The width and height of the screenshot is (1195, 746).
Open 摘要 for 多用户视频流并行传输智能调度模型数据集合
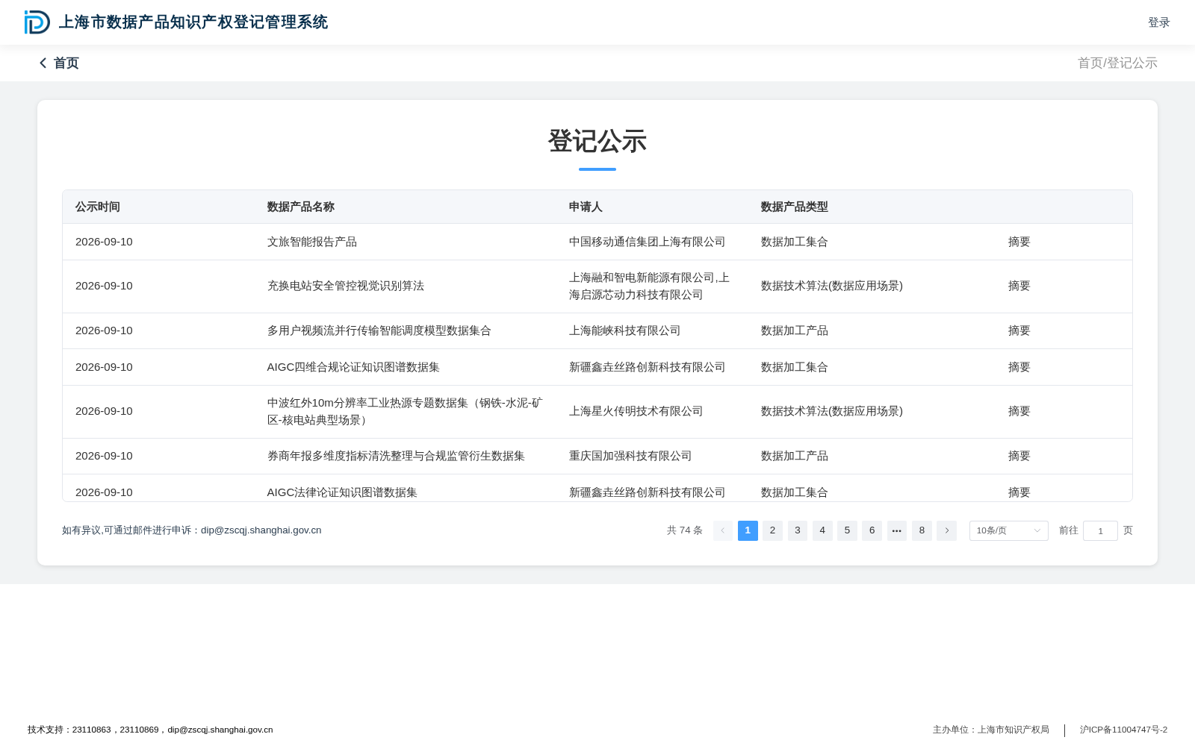(1019, 330)
